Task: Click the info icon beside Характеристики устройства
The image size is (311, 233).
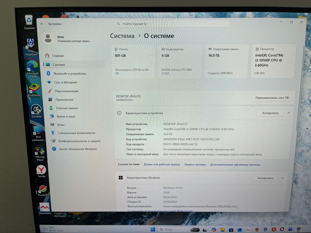Action: (x=119, y=113)
